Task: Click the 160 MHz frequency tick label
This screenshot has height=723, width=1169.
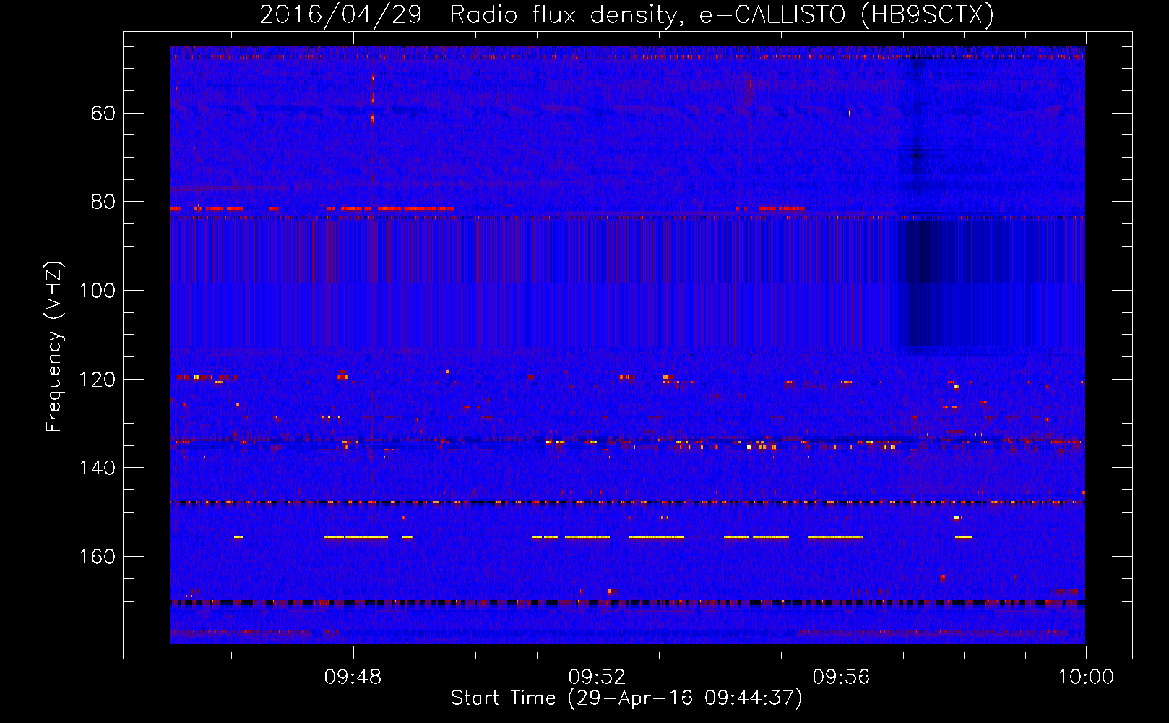Action: [x=97, y=557]
